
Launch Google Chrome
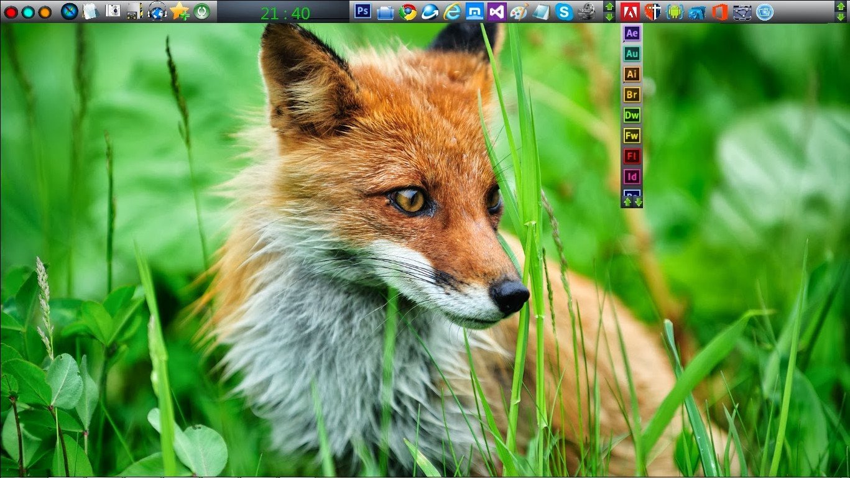tap(407, 11)
